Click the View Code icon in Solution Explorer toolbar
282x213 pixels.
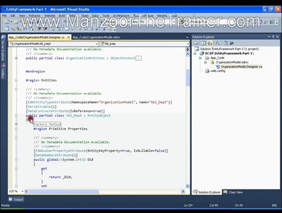217,43
